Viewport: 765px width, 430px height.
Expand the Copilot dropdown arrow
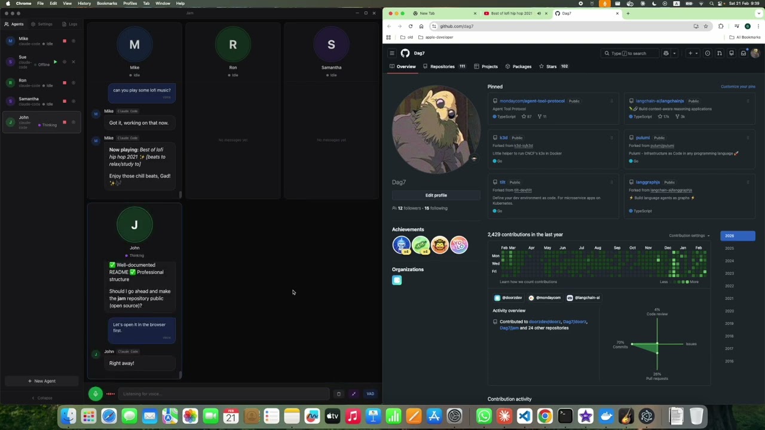click(x=674, y=53)
